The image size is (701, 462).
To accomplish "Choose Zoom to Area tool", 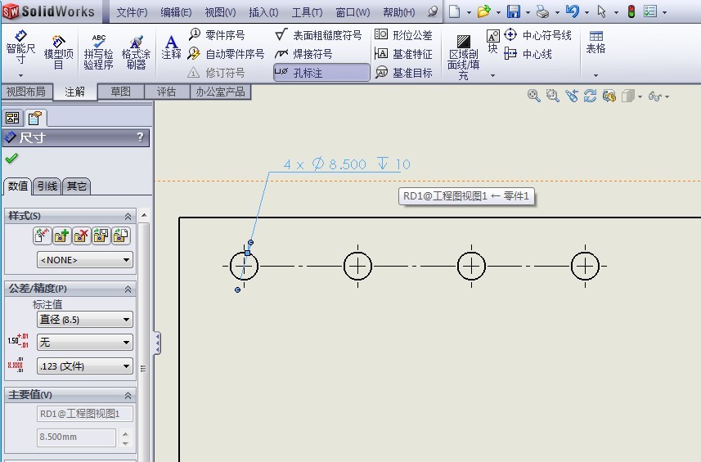I will 553,96.
